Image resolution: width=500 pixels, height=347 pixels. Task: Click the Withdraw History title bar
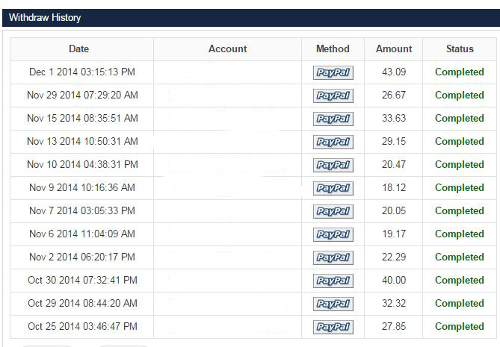click(x=251, y=17)
